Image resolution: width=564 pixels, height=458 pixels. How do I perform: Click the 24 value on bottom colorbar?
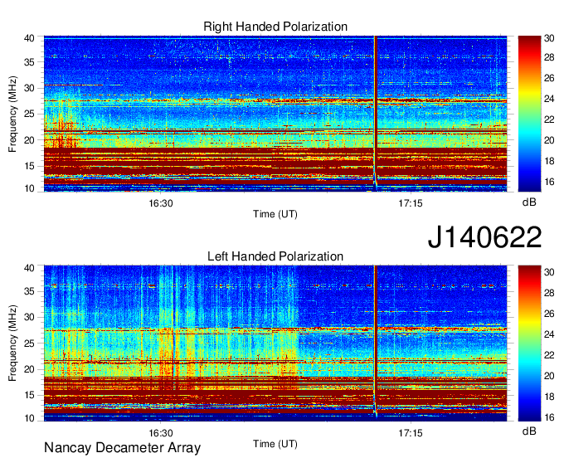(x=549, y=334)
